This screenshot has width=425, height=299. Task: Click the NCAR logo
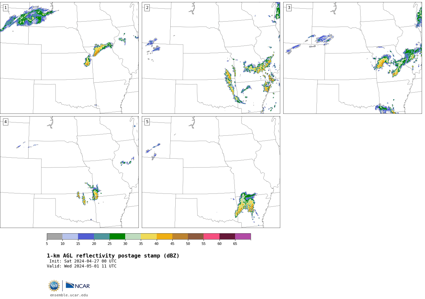tap(78, 285)
